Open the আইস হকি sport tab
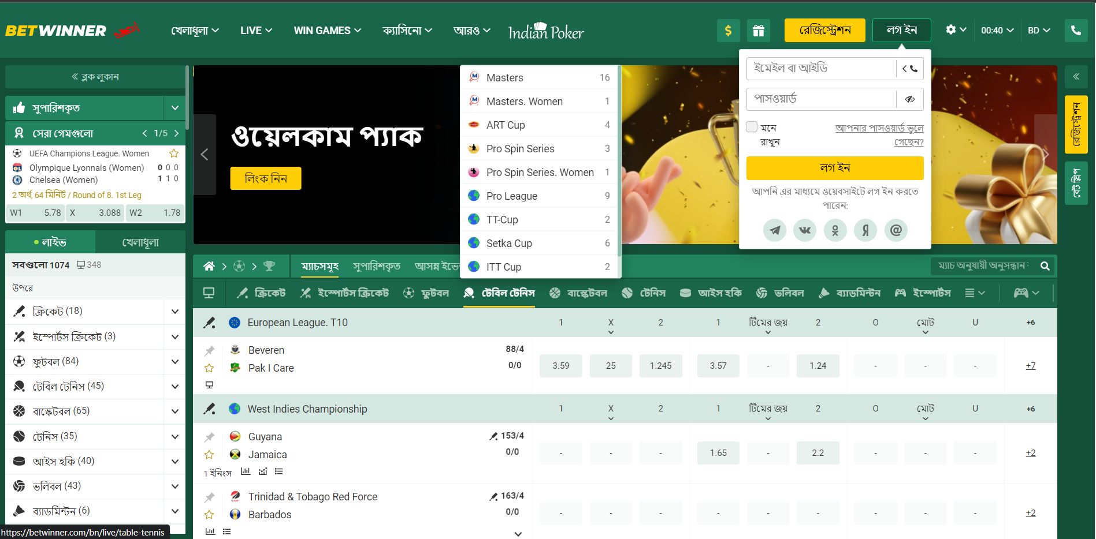This screenshot has width=1096, height=539. tap(711, 293)
